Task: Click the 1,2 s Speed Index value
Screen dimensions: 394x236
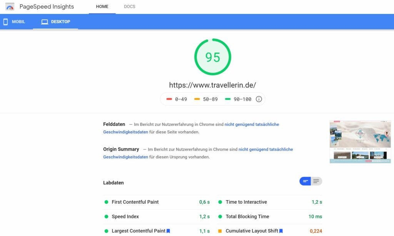Action: tap(204, 216)
